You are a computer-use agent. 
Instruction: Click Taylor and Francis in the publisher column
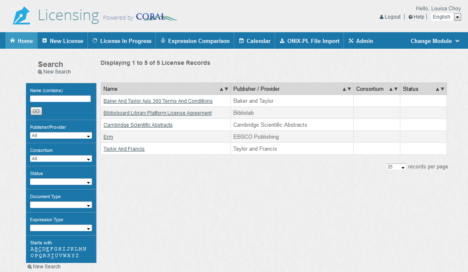coord(255,149)
